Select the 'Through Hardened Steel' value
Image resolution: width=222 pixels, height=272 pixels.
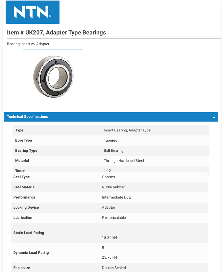tap(124, 161)
